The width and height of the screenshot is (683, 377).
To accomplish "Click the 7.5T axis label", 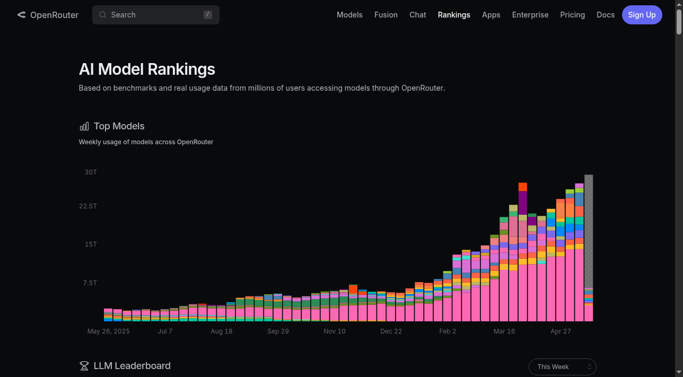I will coord(90,283).
